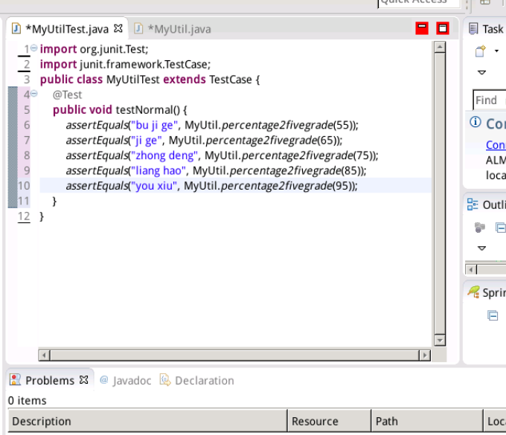Open the Task List view menu triangle
The height and width of the screenshot is (435, 506).
pyautogui.click(x=481, y=73)
